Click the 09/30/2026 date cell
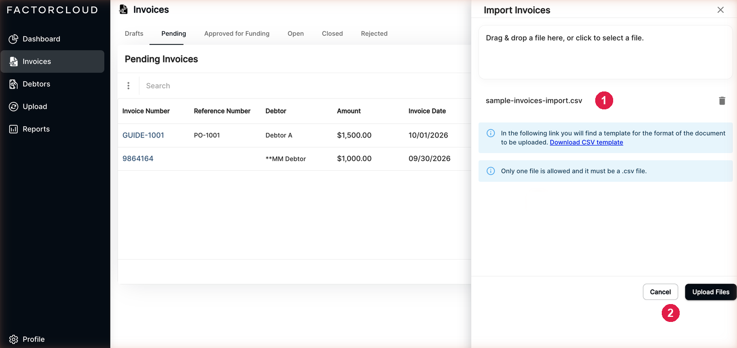Screen dimensions: 737x348 click(429, 158)
